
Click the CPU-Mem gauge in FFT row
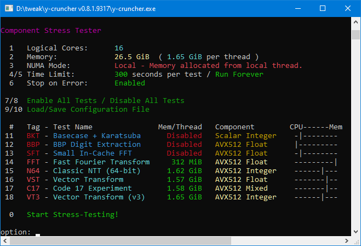316,162
